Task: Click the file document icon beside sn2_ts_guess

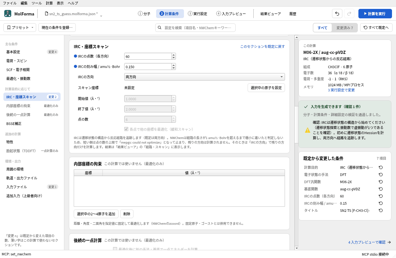Action: pyautogui.click(x=46, y=13)
